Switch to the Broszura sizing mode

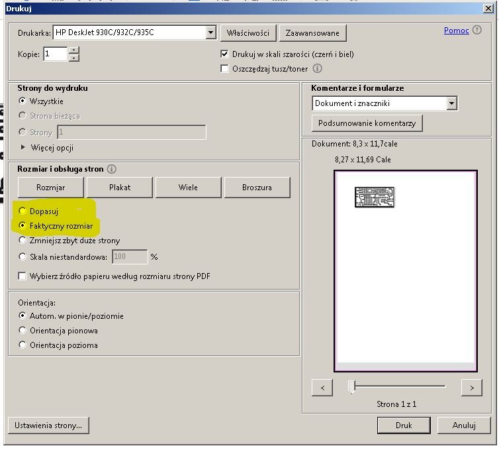[x=257, y=188]
